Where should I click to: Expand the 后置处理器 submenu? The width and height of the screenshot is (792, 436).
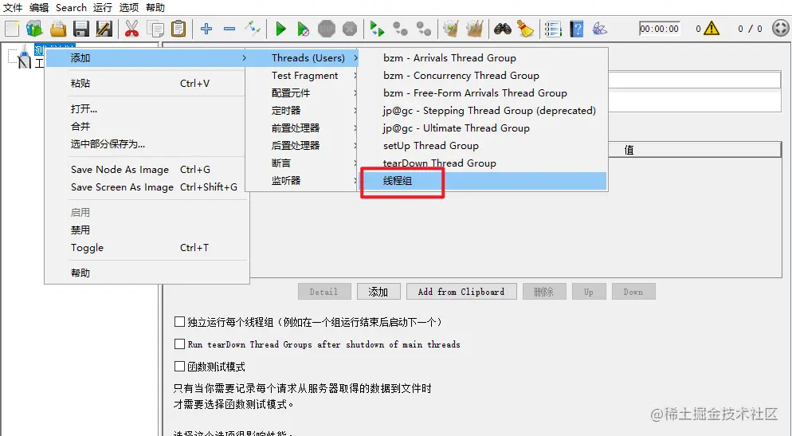point(301,146)
